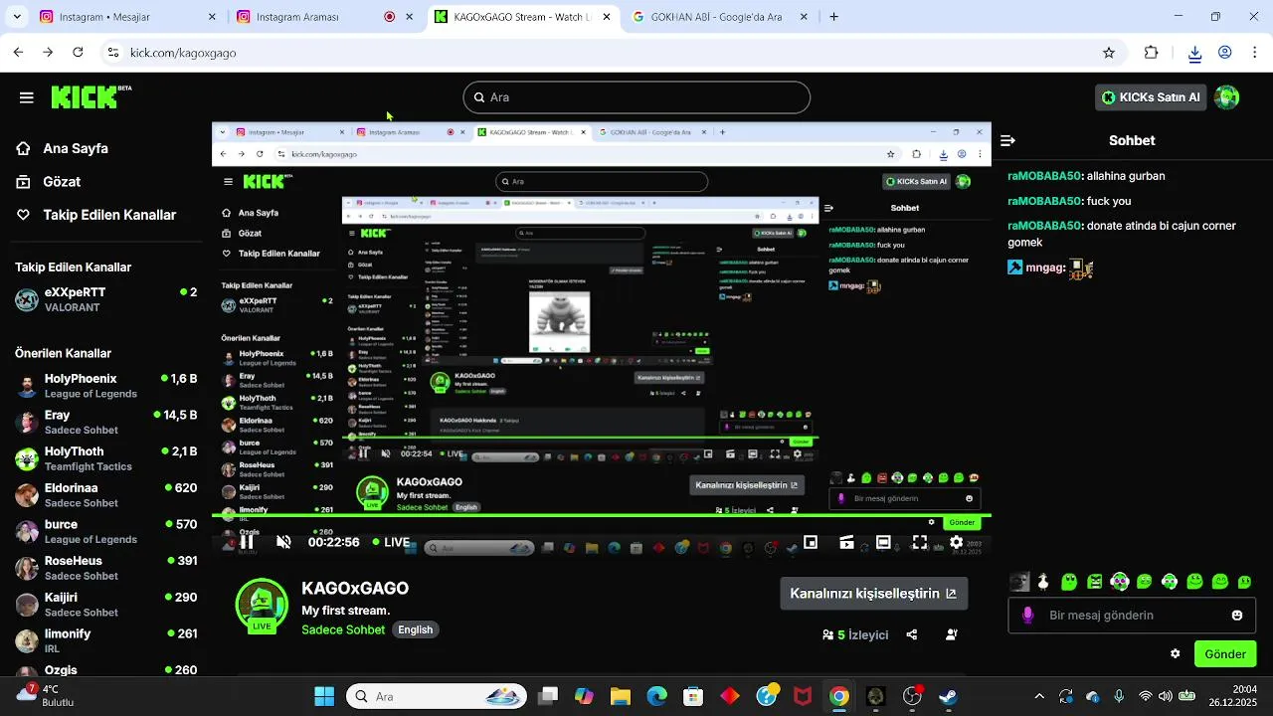
Task: Click the KICKs Satın Al button
Action: point(1152,97)
